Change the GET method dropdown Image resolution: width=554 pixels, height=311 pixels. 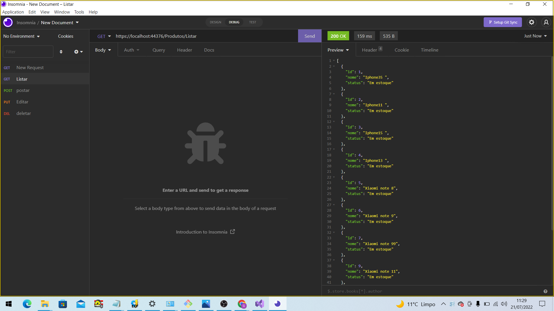[x=104, y=36]
